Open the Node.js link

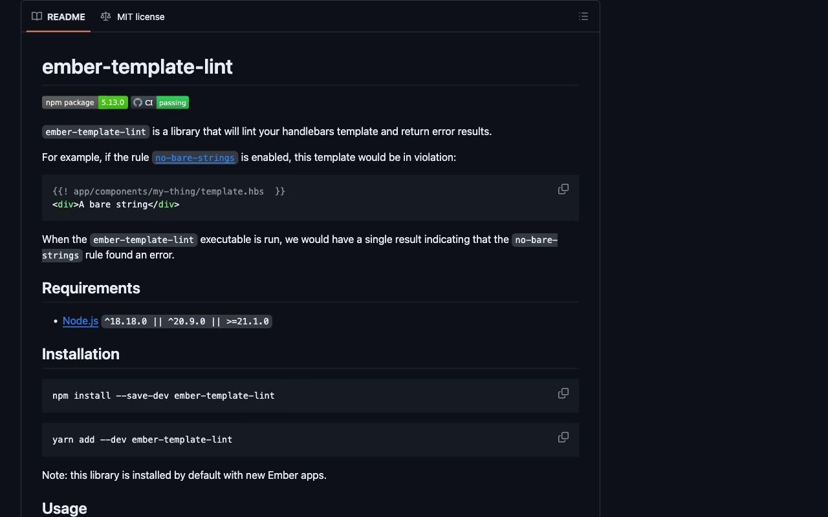[80, 321]
